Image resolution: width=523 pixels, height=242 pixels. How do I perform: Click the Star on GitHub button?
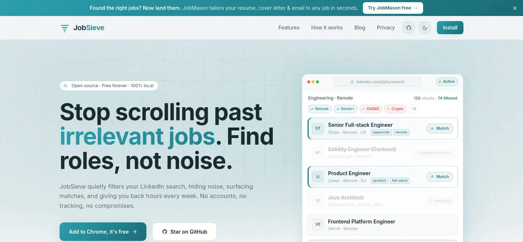pos(185,231)
